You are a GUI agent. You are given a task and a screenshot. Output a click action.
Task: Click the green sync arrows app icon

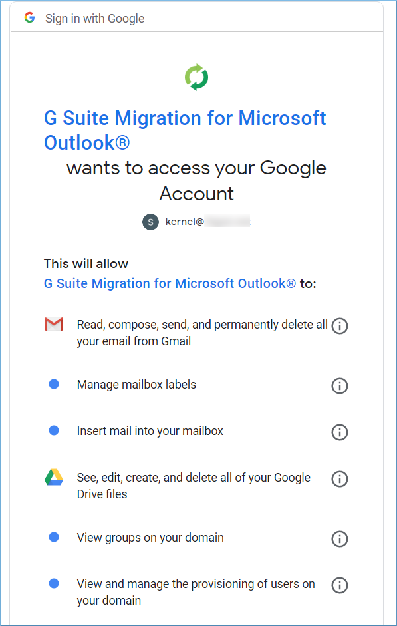click(196, 77)
